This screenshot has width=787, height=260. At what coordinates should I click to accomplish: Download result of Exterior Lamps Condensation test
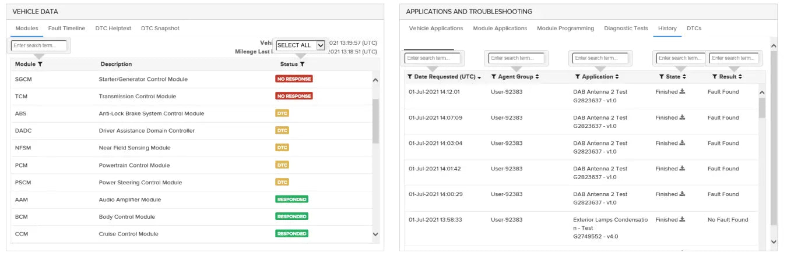pos(682,219)
